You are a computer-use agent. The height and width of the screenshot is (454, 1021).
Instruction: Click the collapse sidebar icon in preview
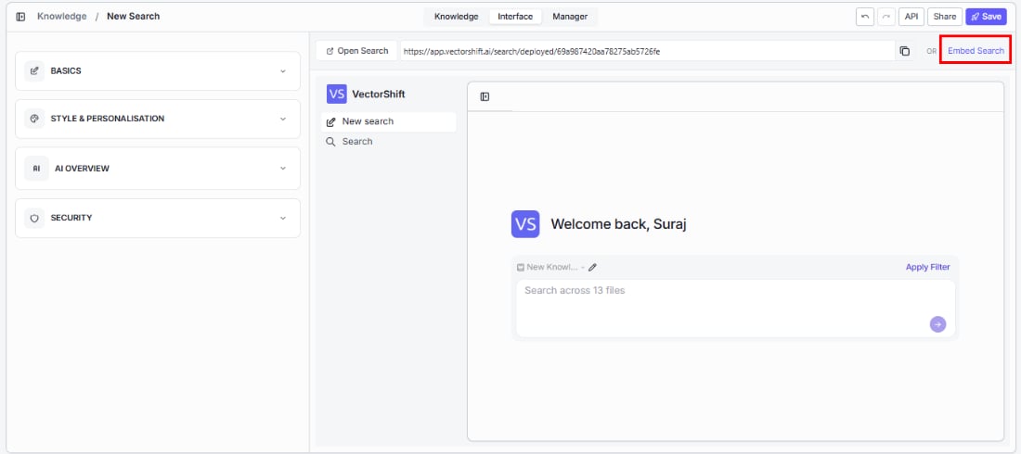tap(485, 97)
